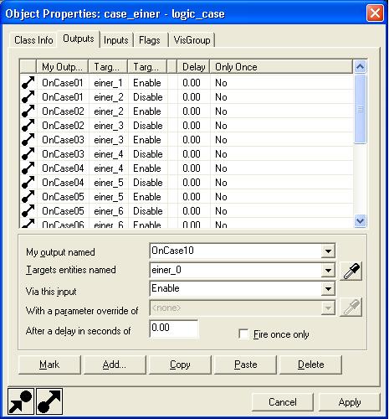389x419 pixels.
Task: Open the Inputs tab
Action: pyautogui.click(x=115, y=40)
